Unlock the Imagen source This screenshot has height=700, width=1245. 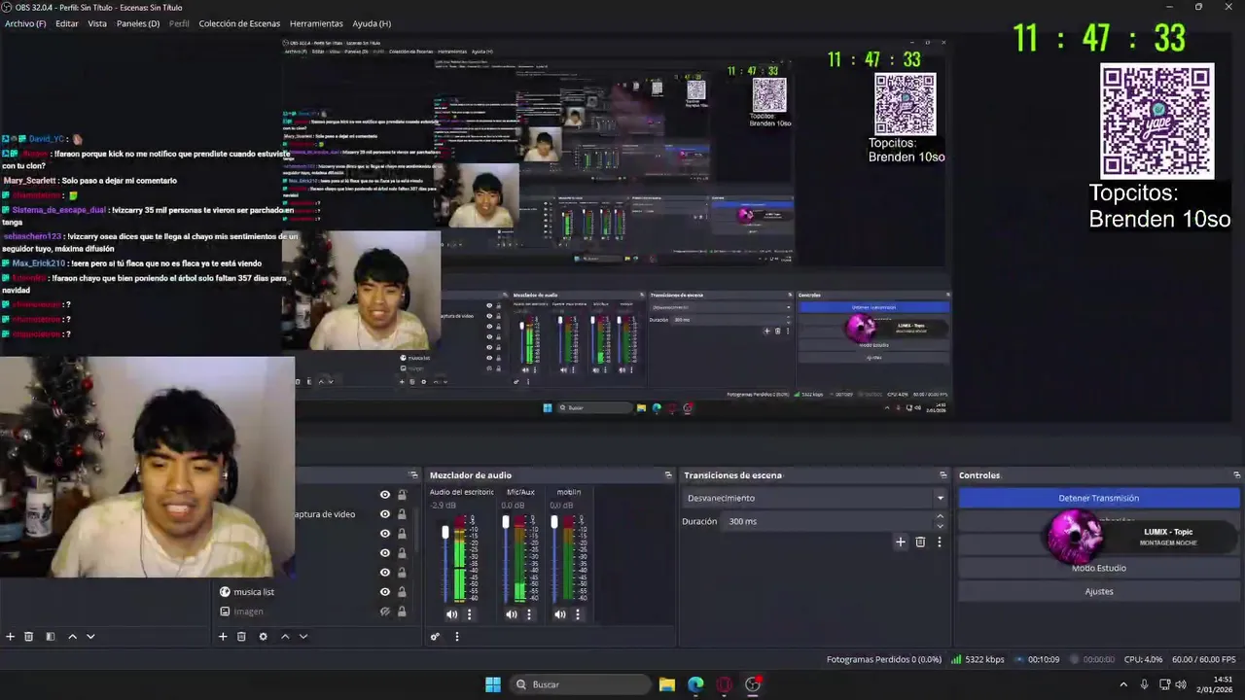[402, 612]
